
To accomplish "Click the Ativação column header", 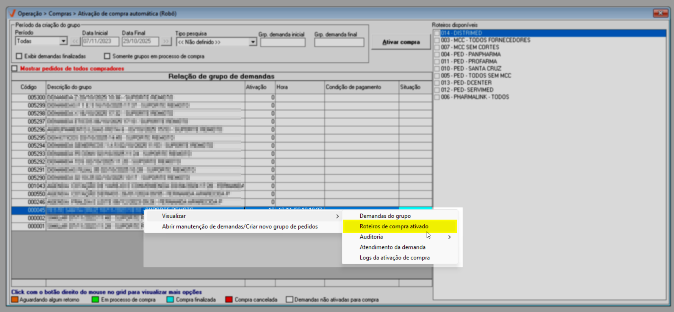I will point(260,87).
